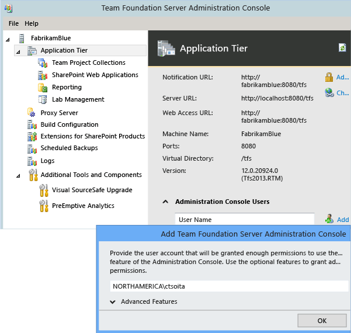Click the application icon in the title bar
Screen dimensions: 351x333
8,8
